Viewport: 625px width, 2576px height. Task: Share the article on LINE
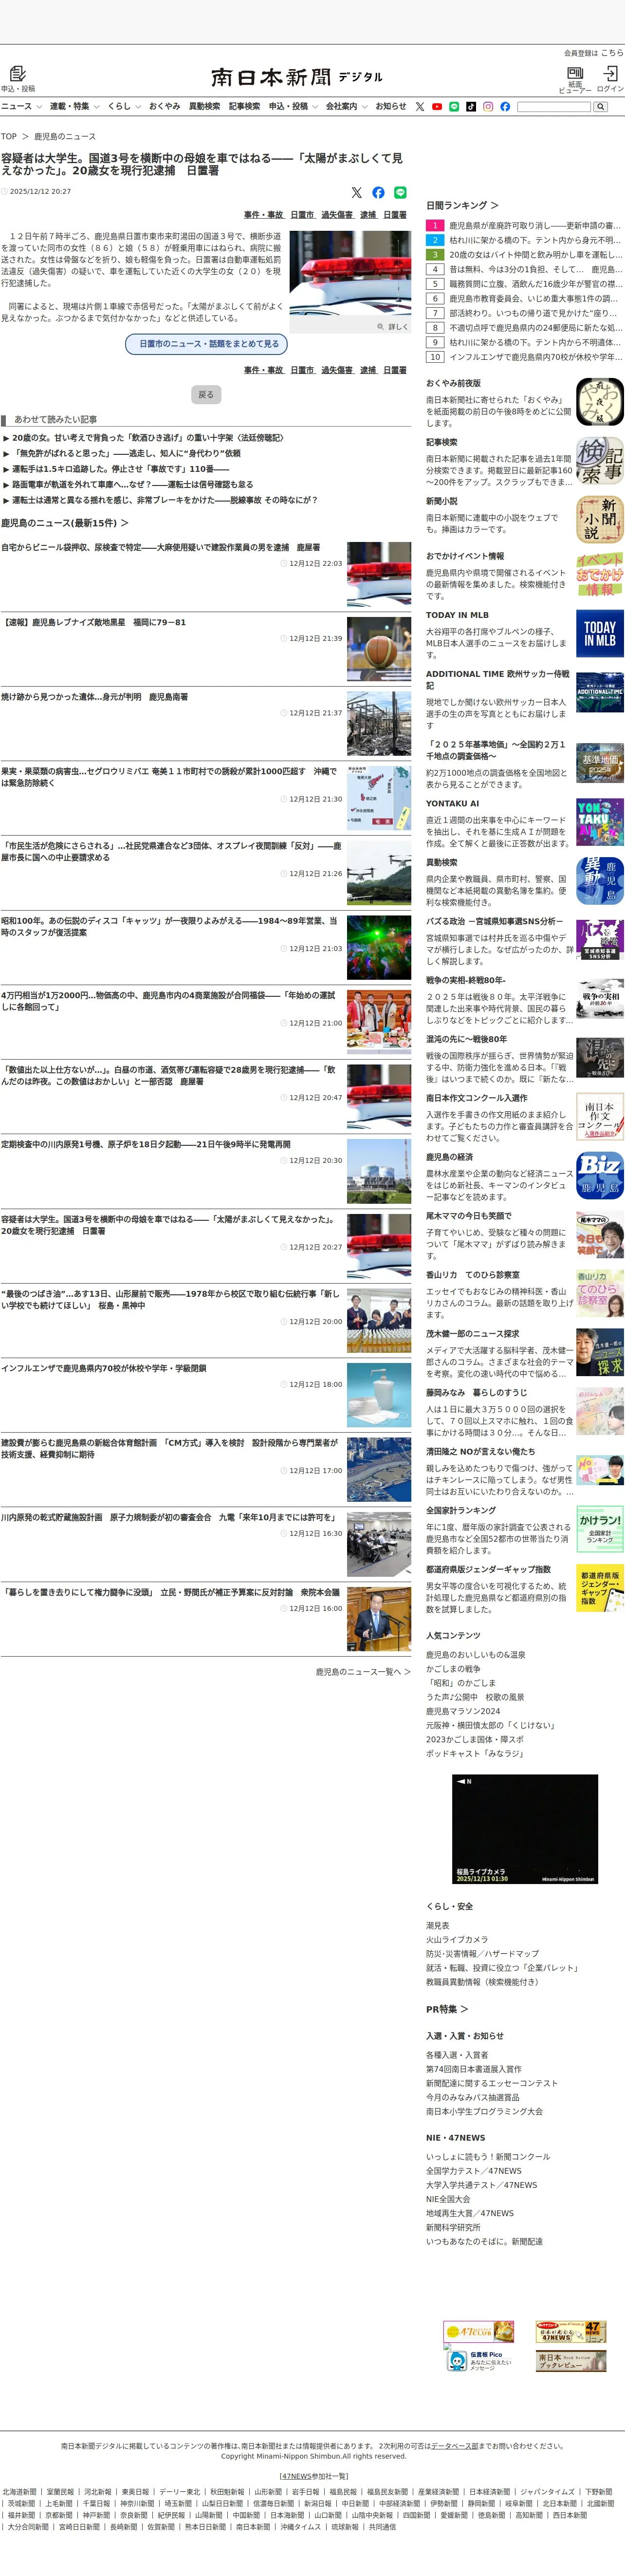[x=400, y=192]
